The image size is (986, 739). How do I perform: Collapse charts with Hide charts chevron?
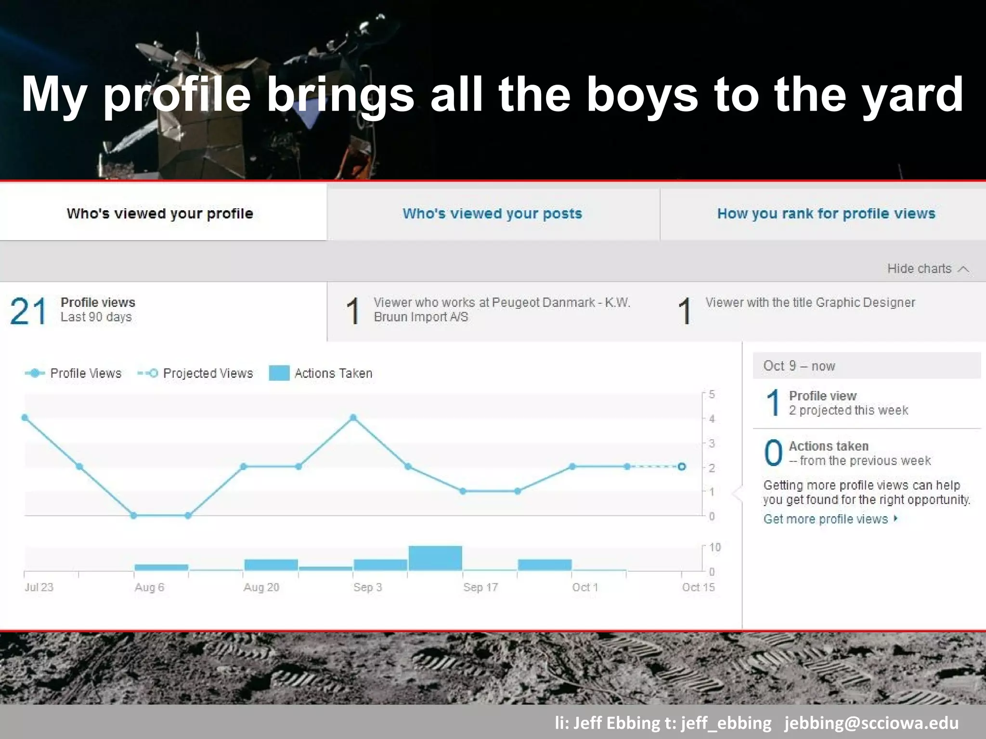[963, 269]
